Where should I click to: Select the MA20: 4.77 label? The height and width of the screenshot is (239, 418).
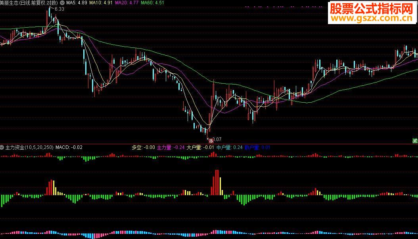point(127,3)
